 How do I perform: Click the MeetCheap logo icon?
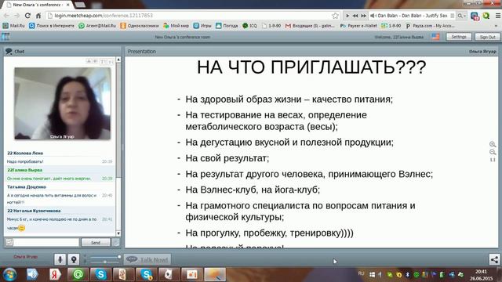(5, 37)
